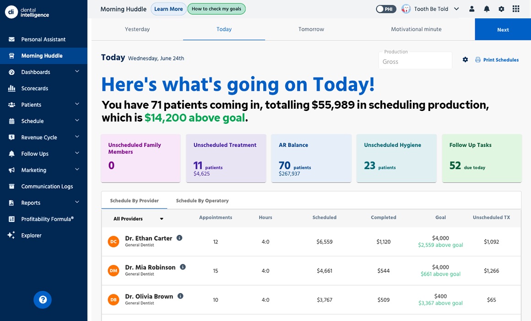Open Explorer in the sidebar

43,235
